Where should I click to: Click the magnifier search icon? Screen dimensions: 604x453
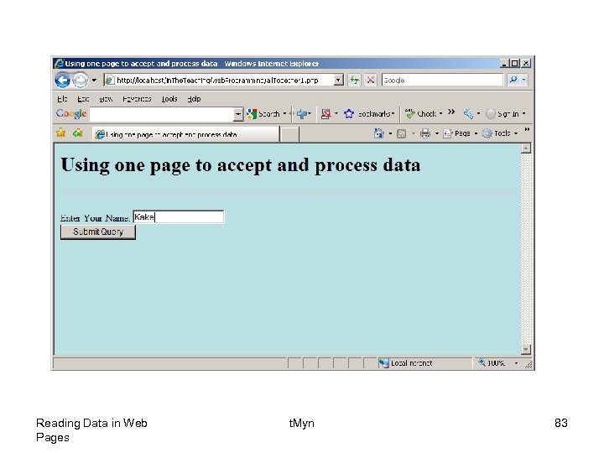[x=513, y=80]
